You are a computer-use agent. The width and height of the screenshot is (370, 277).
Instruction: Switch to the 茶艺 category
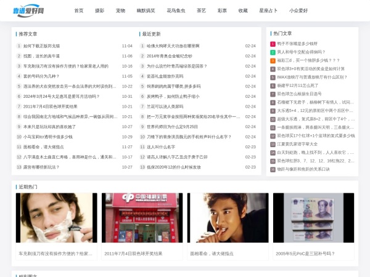(201, 10)
